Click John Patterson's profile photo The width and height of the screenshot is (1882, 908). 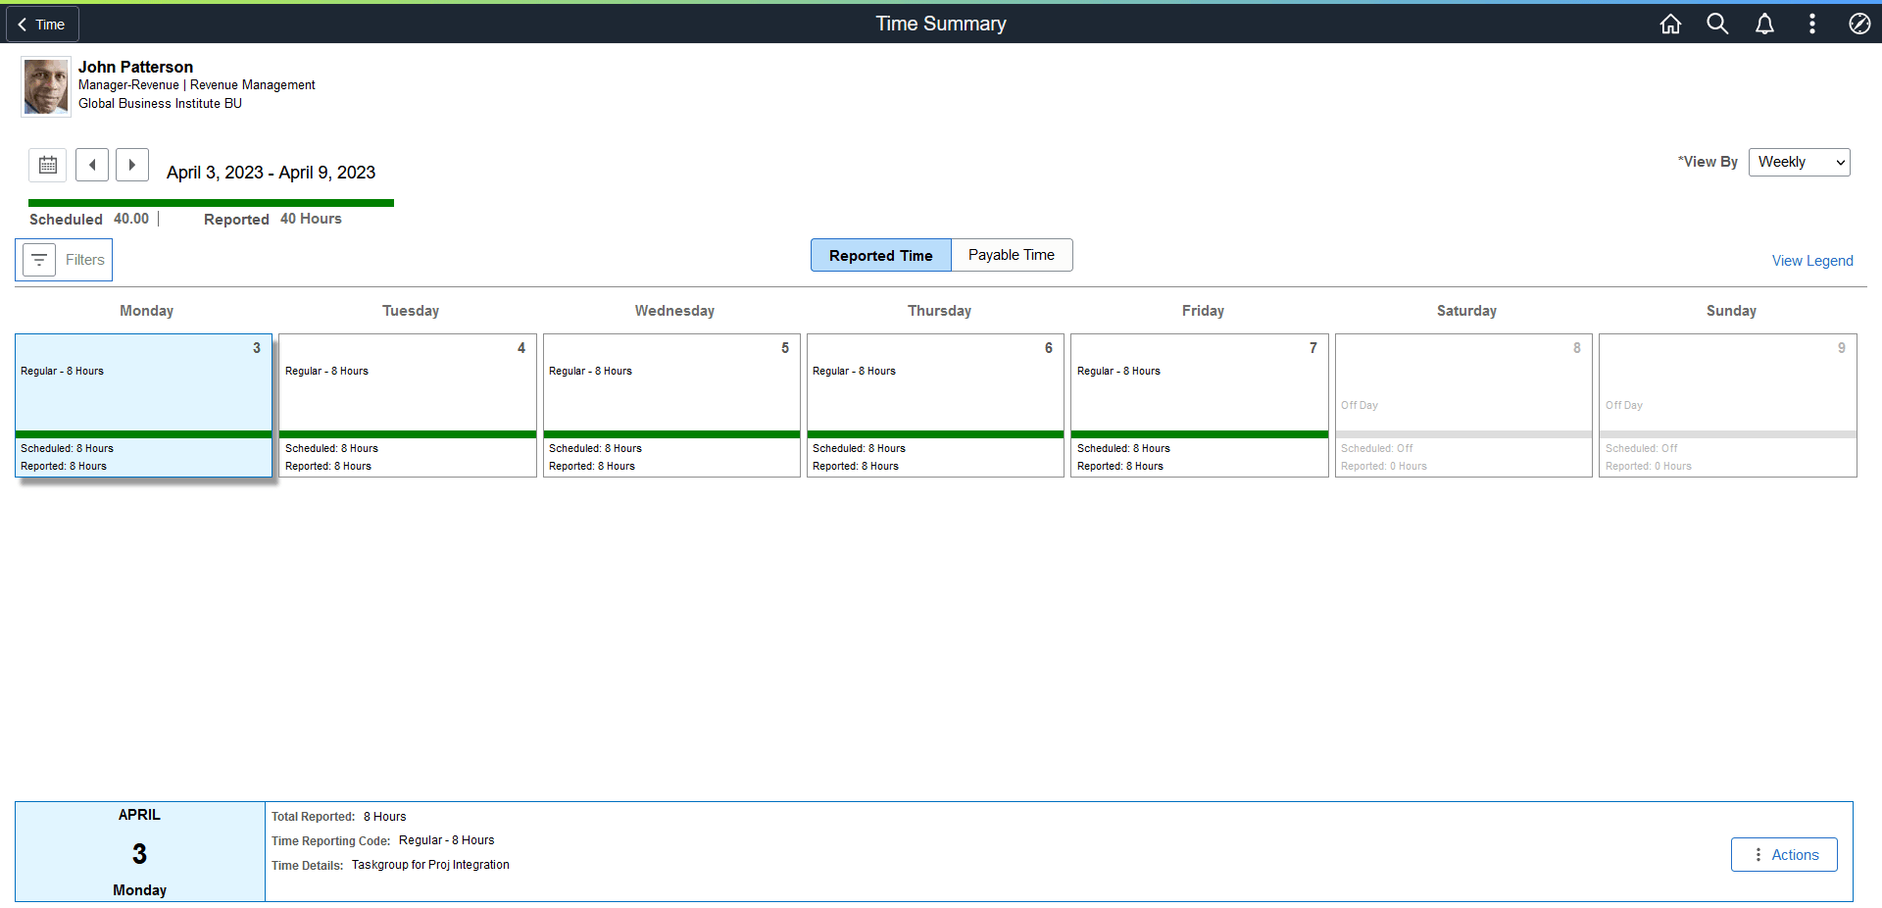tap(46, 87)
